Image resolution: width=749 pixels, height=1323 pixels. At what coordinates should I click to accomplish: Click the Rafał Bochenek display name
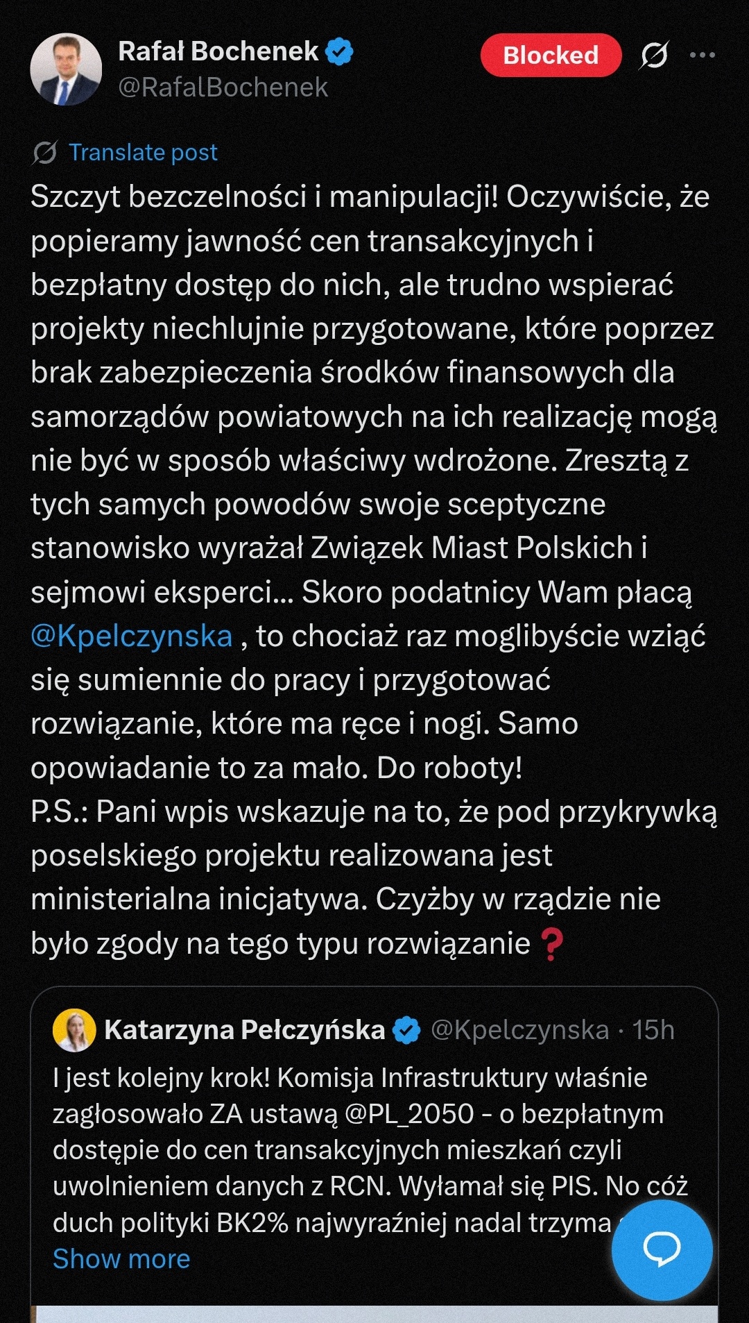click(x=218, y=51)
